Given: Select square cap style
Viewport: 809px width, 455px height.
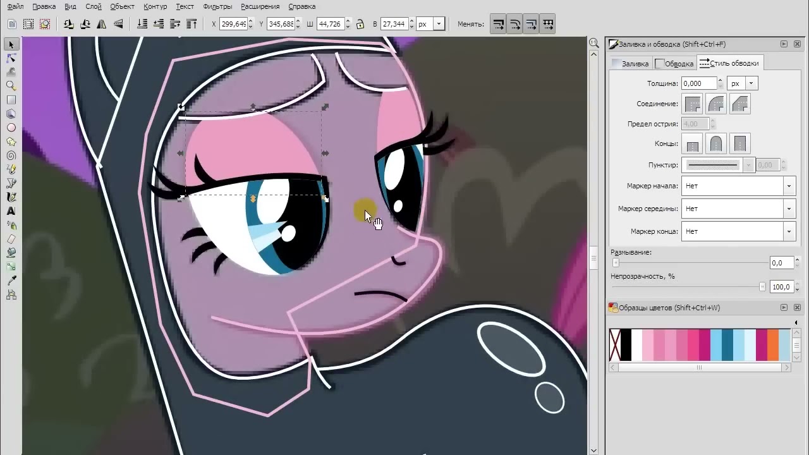Looking at the screenshot, I should tap(739, 143).
